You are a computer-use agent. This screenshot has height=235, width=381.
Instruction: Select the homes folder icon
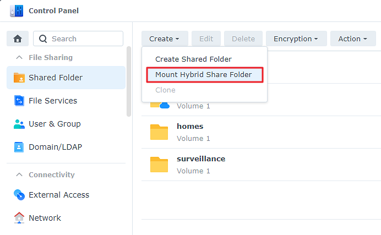coord(159,132)
